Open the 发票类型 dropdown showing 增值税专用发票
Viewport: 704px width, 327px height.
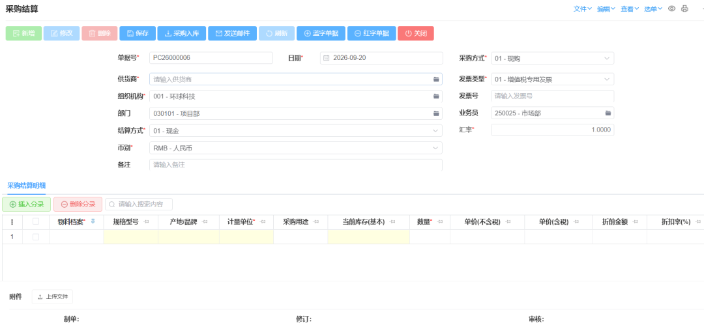pyautogui.click(x=552, y=79)
